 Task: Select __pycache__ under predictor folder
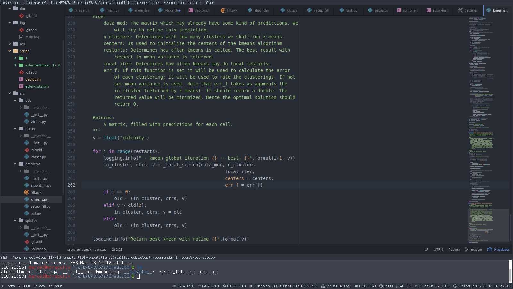click(40, 171)
